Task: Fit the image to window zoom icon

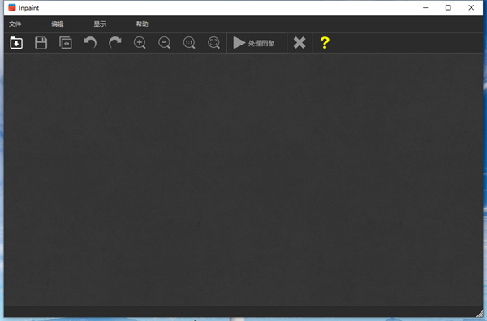Action: point(213,43)
